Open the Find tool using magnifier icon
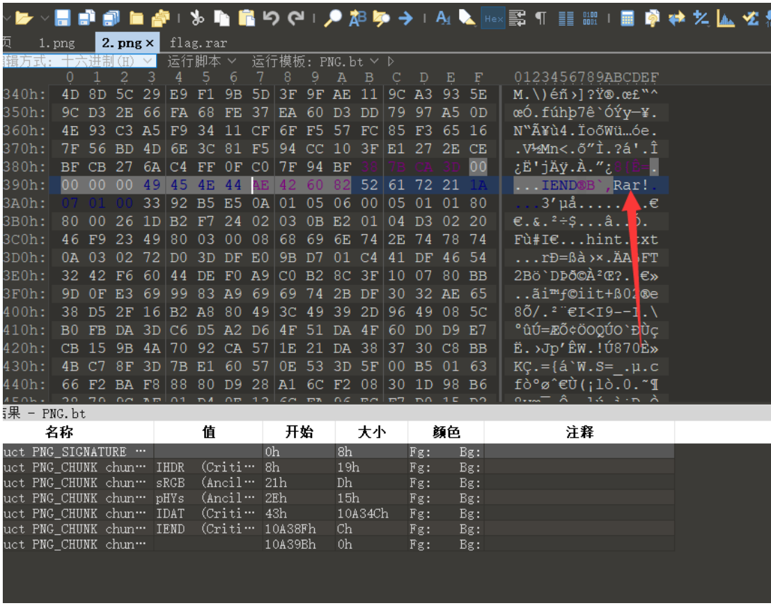Image resolution: width=771 pixels, height=608 pixels. [333, 19]
